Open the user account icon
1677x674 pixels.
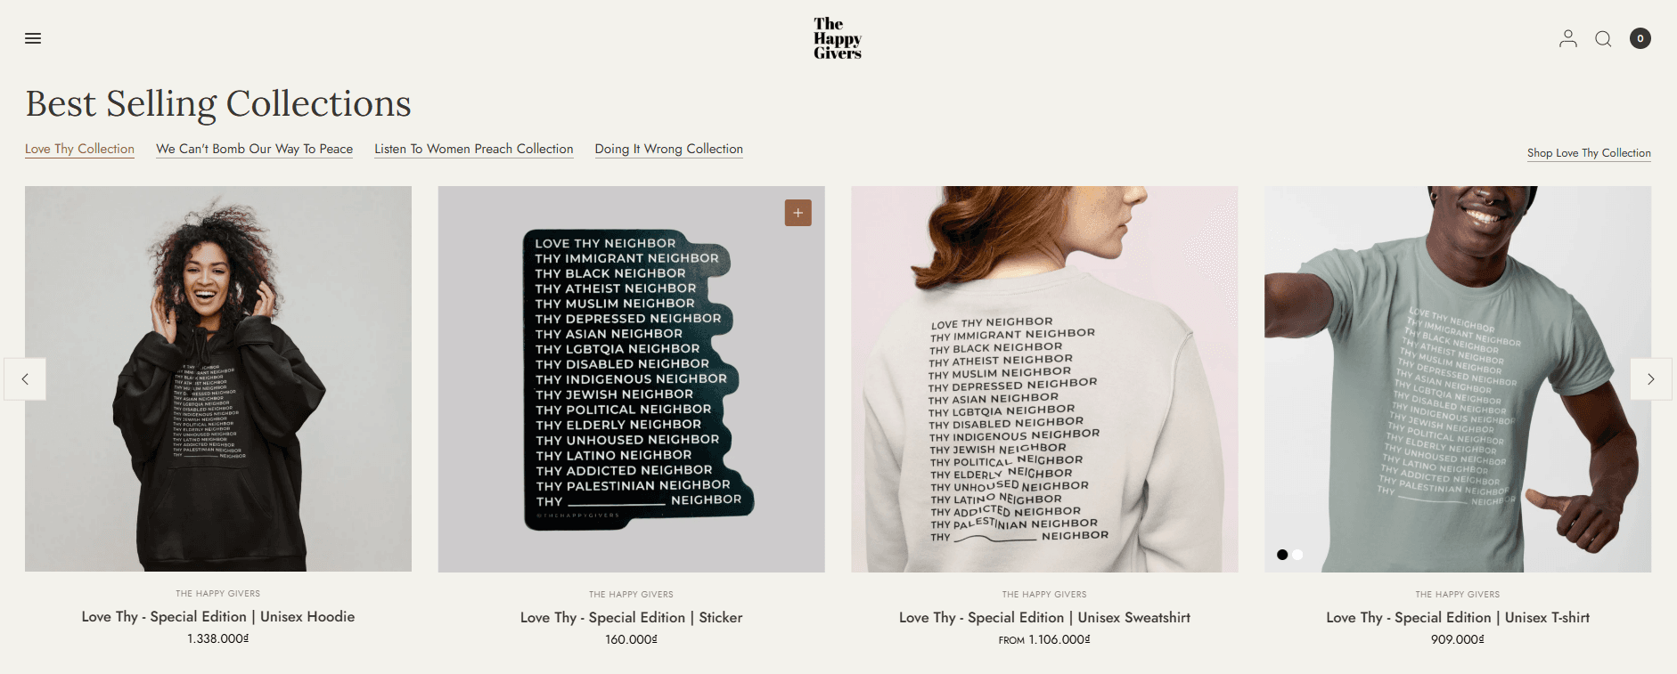(x=1567, y=38)
